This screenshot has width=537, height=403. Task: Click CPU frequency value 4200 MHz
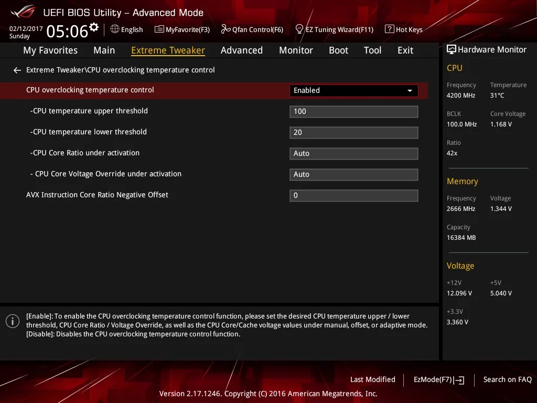pyautogui.click(x=460, y=96)
